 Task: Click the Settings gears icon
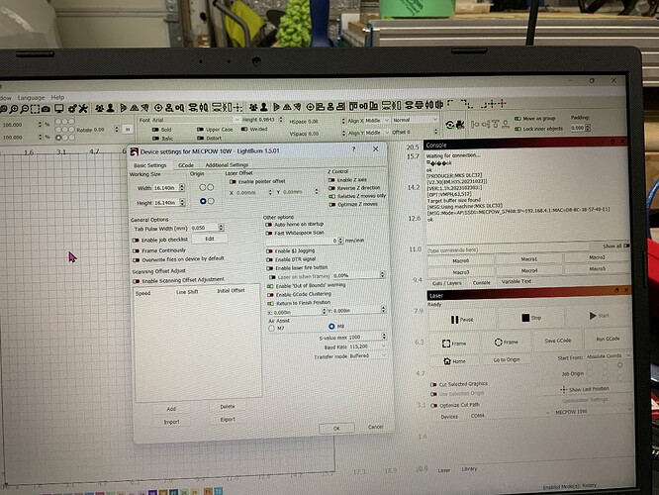(x=72, y=109)
